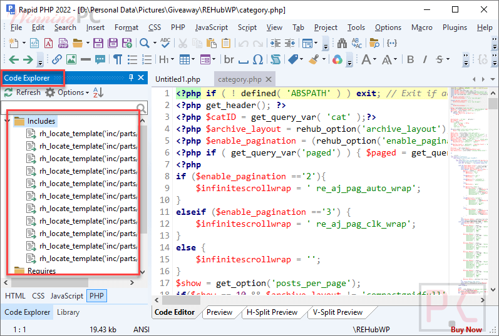Save the current file
Image resolution: width=499 pixels, height=336 pixels.
pyautogui.click(x=98, y=43)
